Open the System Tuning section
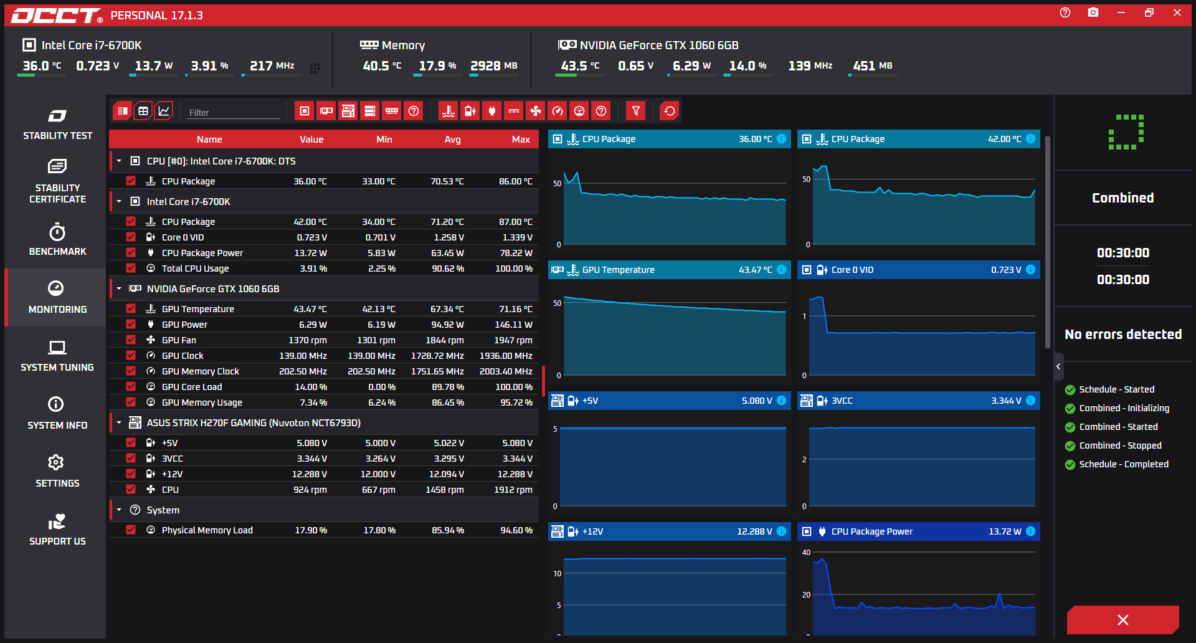1196x643 pixels. 57,356
